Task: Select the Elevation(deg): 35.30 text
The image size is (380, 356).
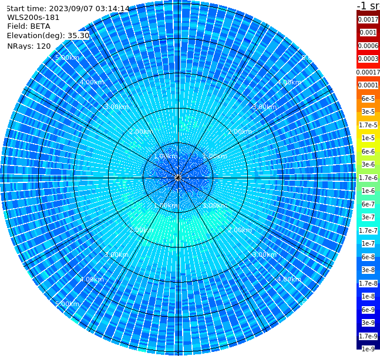Action: coord(48,36)
